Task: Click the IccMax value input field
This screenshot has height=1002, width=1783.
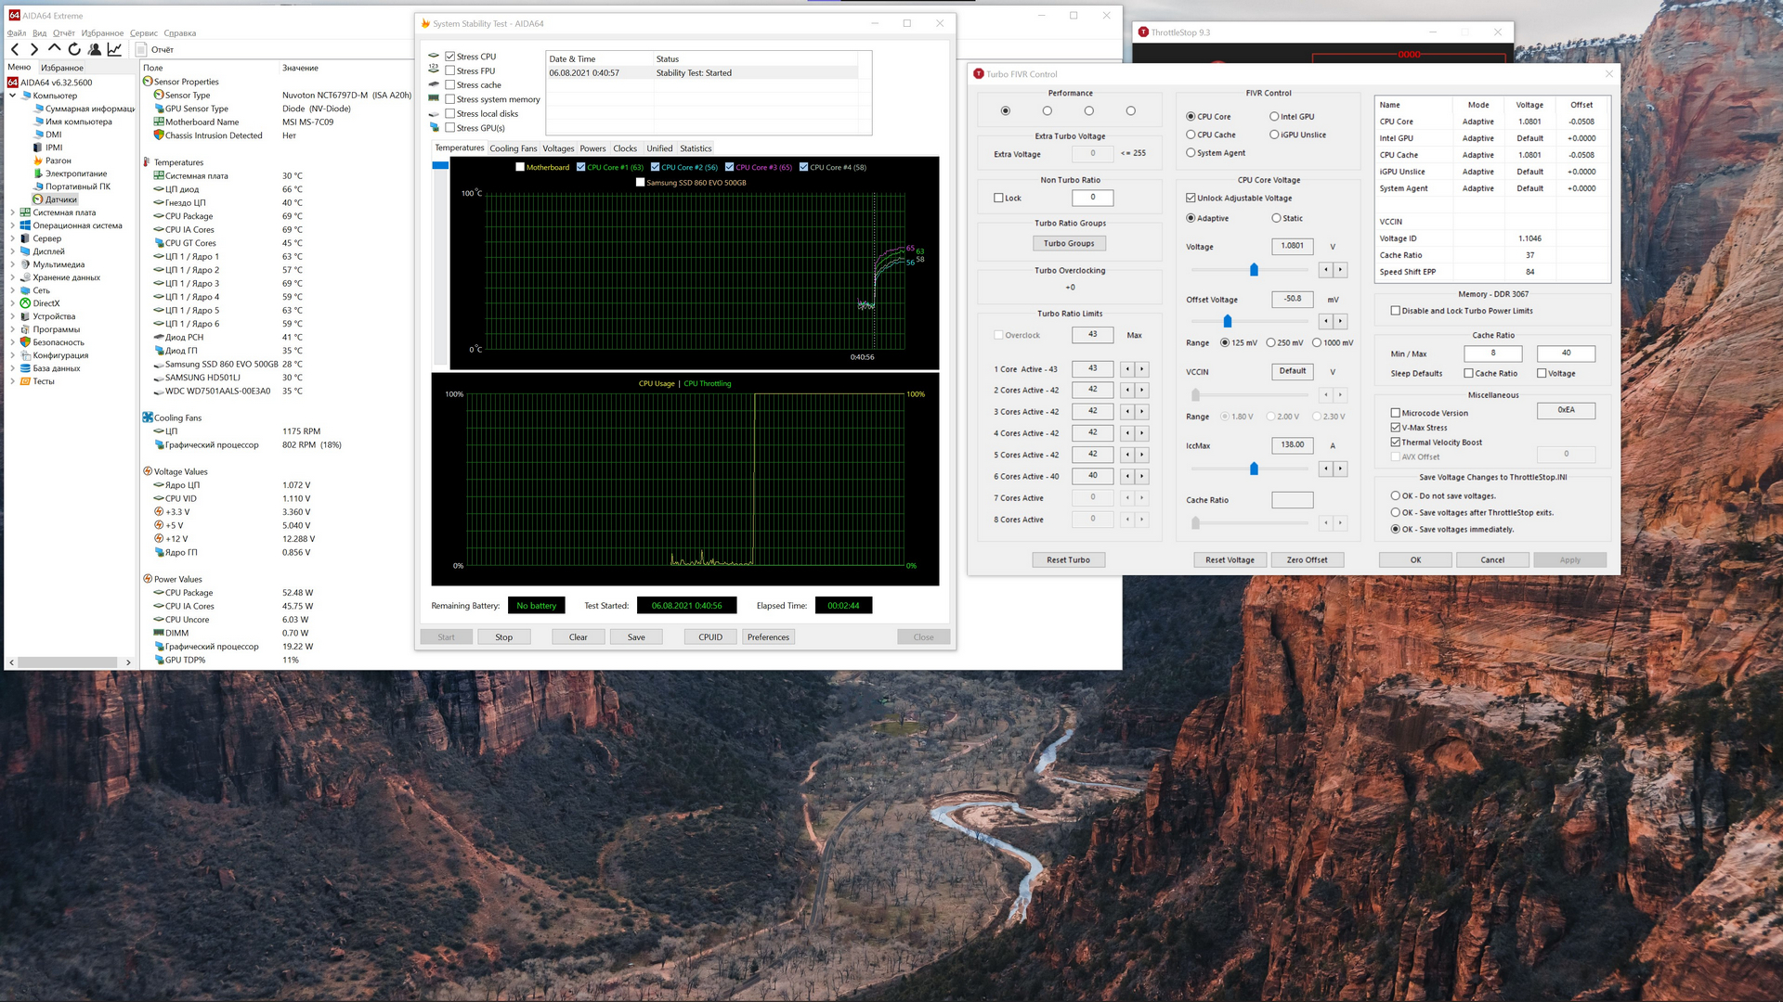Action: [x=1292, y=444]
